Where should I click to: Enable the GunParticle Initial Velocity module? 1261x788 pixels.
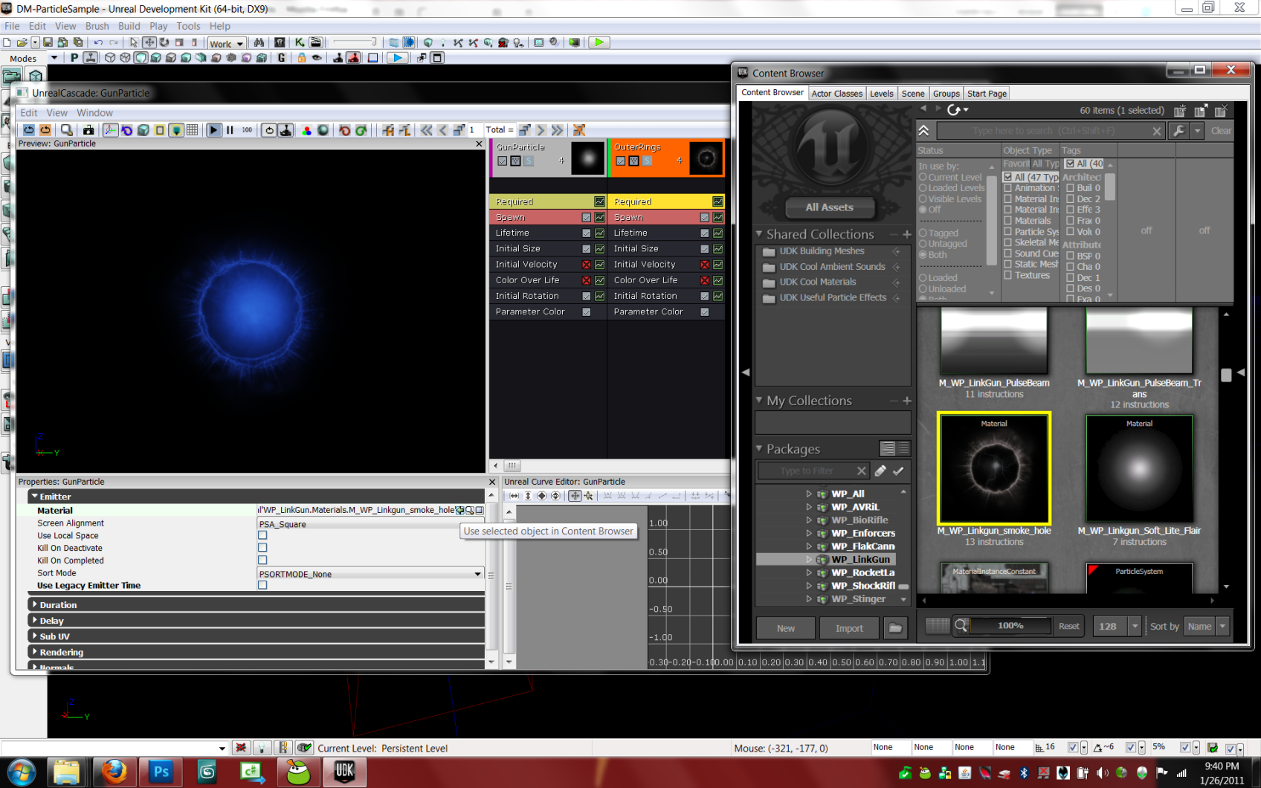(x=586, y=264)
